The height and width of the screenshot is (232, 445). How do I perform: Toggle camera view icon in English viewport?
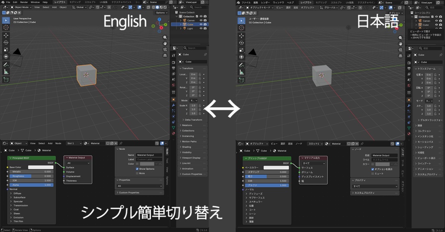(165, 49)
